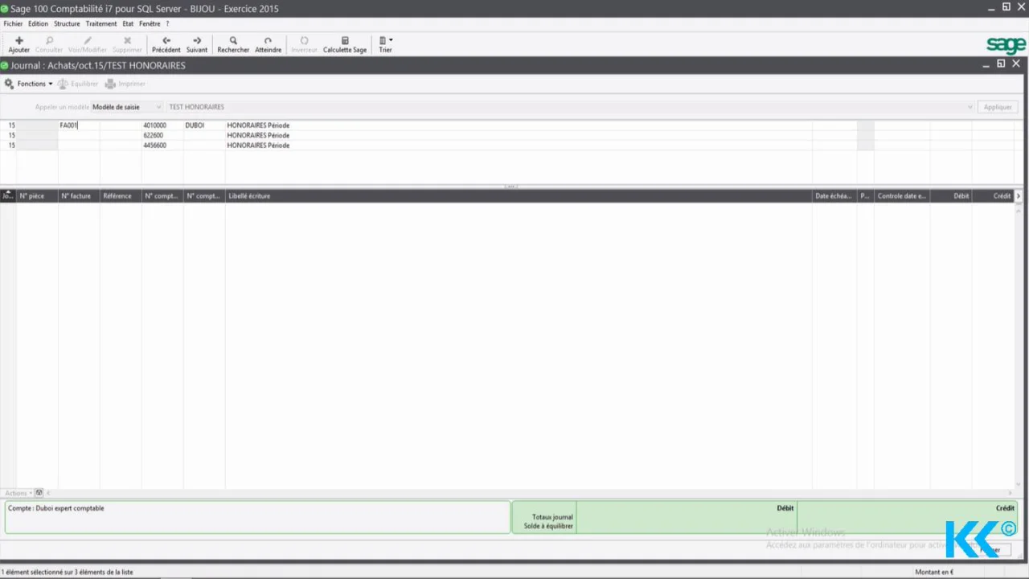Expand the TEST HONORAIRES model dropdown arrow
Image resolution: width=1029 pixels, height=579 pixels.
pos(970,107)
